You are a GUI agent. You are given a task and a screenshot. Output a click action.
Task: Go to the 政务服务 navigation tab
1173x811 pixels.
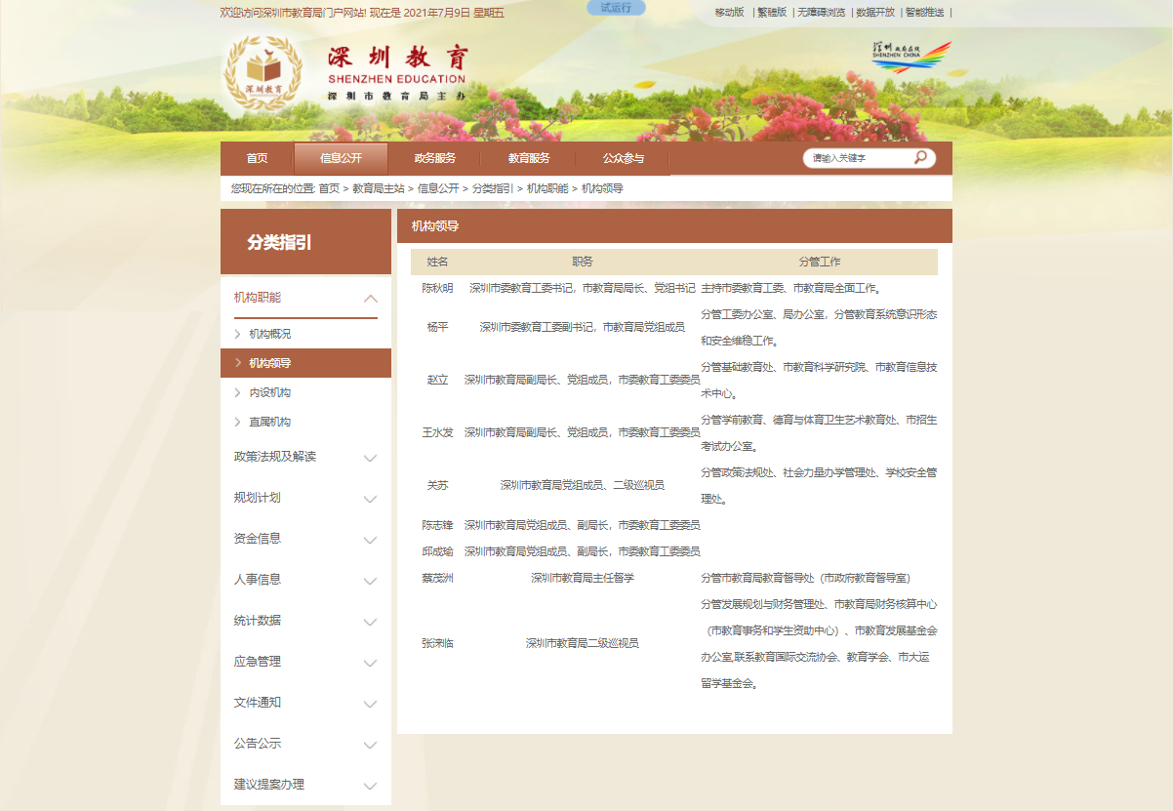click(434, 158)
